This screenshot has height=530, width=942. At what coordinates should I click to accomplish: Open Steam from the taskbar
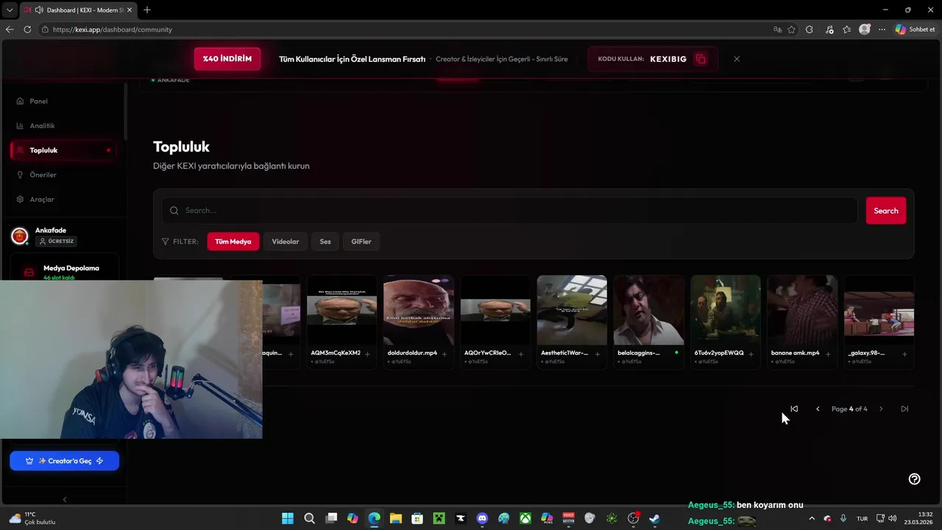tap(654, 518)
